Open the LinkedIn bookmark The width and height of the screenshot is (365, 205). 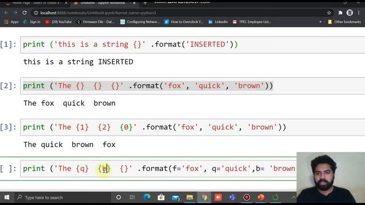(x=218, y=22)
